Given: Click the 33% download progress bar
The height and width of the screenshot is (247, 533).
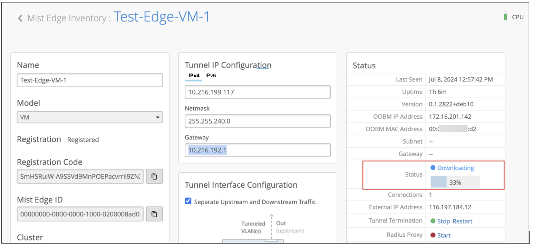Looking at the screenshot, I should (x=455, y=182).
